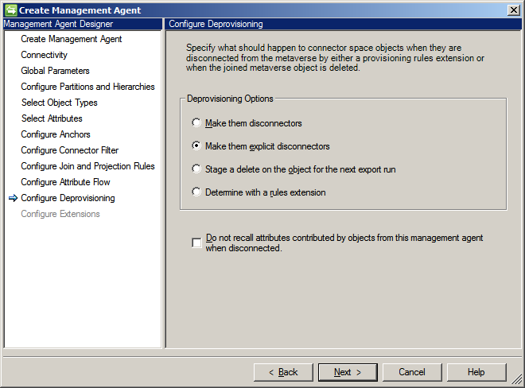Go to the Create Management Agent step
Viewport: 525px width, 388px height.
(71, 39)
